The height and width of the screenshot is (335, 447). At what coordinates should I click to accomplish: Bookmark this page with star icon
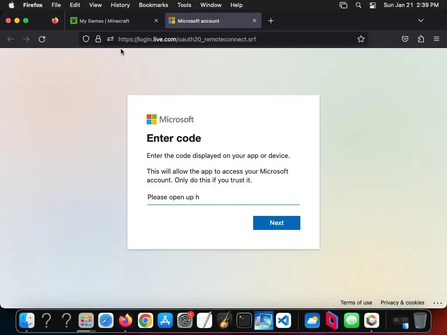[361, 39]
